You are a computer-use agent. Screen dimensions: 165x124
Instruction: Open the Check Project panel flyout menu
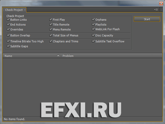click(156, 10)
